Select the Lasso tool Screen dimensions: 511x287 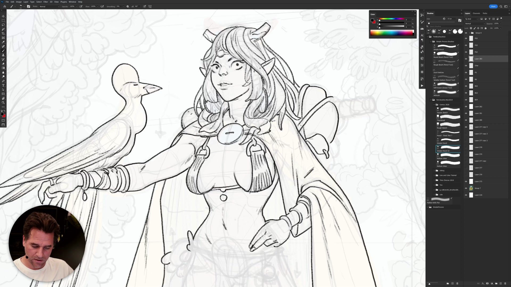(3, 25)
